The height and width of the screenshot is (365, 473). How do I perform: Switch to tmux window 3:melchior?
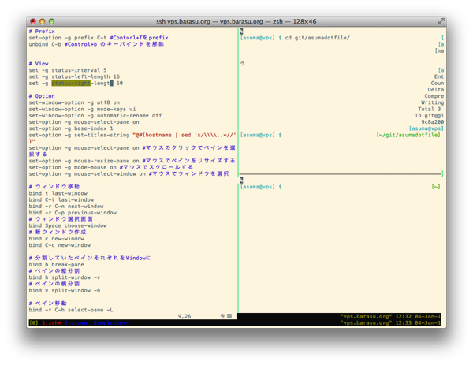point(111,322)
